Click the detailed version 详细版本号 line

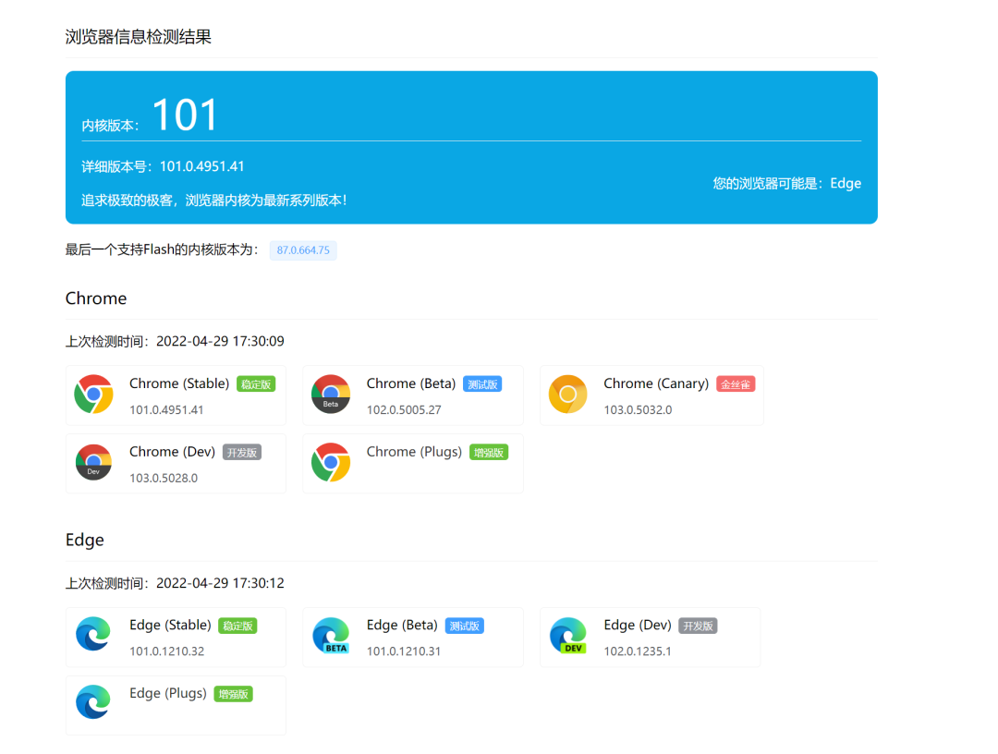[x=163, y=166]
